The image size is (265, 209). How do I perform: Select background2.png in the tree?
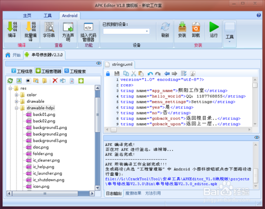[50, 134]
